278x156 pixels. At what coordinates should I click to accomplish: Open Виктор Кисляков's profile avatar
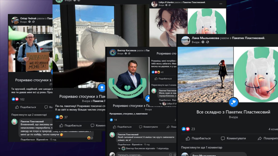[x=113, y=52]
